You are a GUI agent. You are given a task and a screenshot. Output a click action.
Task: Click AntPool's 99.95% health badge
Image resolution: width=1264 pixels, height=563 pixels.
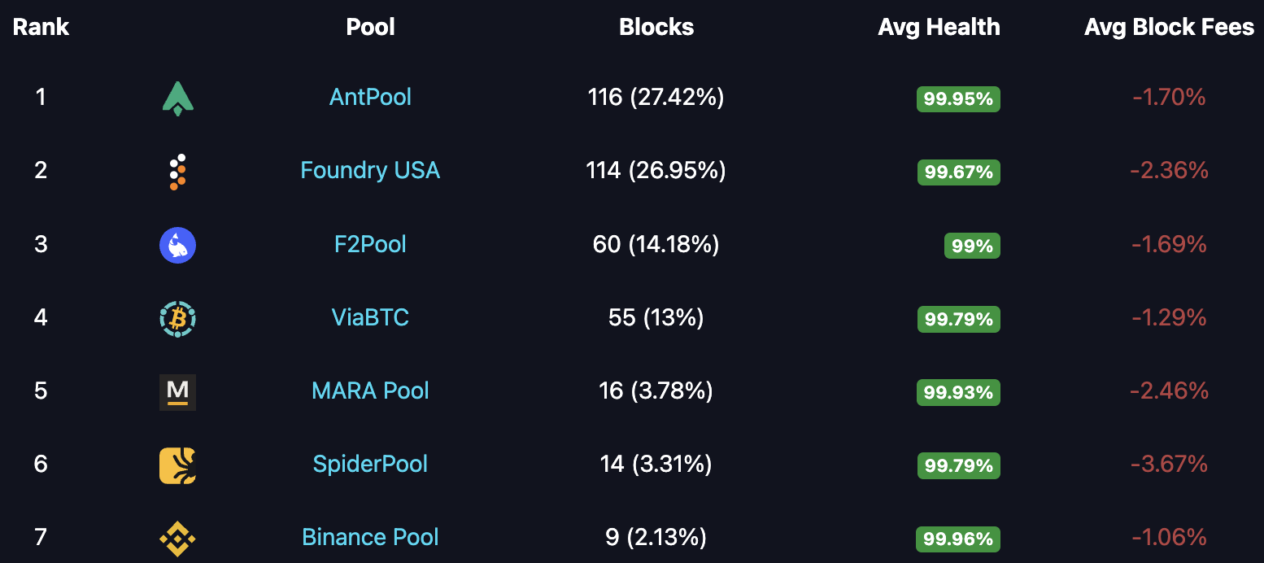tap(958, 99)
